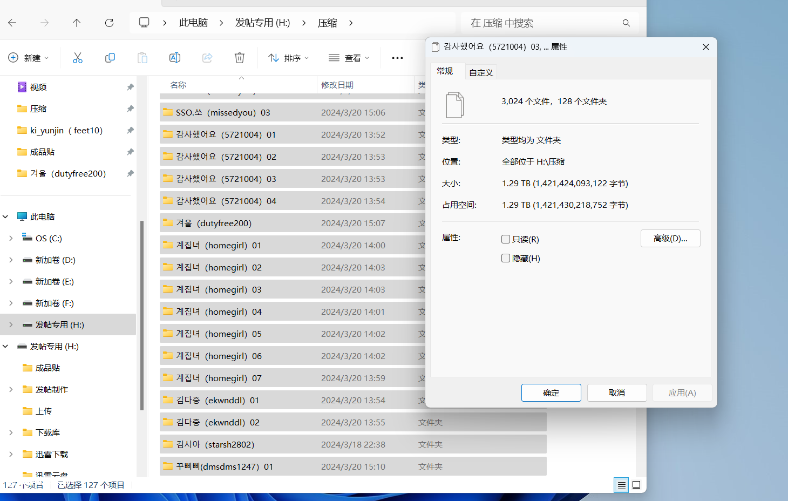The height and width of the screenshot is (501, 788).
Task: Expand the 迅雷下载 folder node
Action: (11, 454)
